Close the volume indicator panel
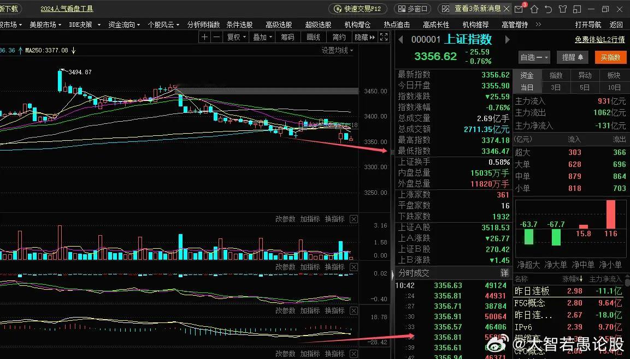The width and height of the screenshot is (630, 359). 354,219
